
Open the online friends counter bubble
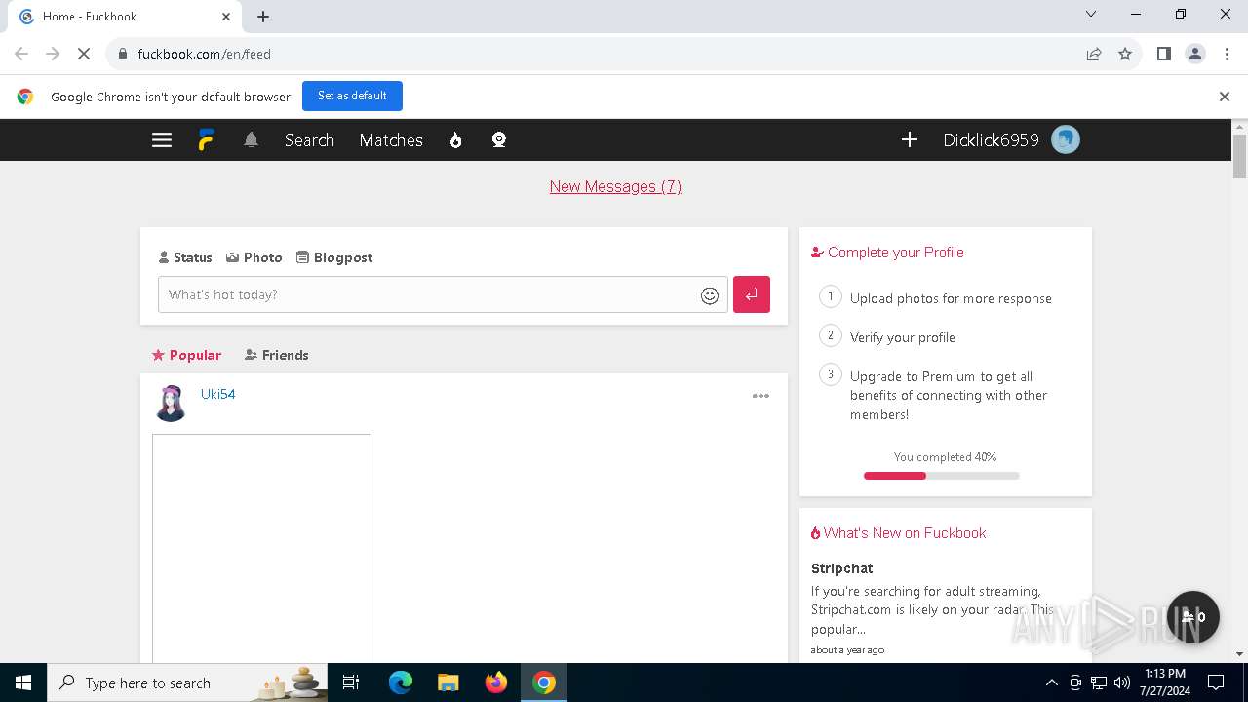[x=1193, y=617]
